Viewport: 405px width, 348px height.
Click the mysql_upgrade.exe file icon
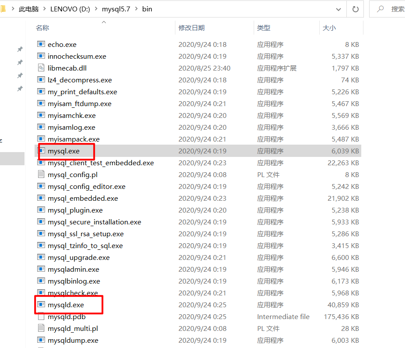coord(41,257)
